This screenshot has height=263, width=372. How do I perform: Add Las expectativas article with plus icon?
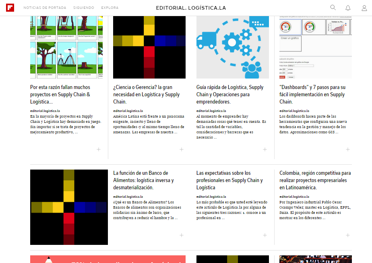(x=265, y=235)
